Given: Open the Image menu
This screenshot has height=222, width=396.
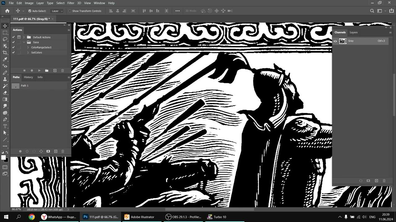Looking at the screenshot, I should click(x=29, y=3).
